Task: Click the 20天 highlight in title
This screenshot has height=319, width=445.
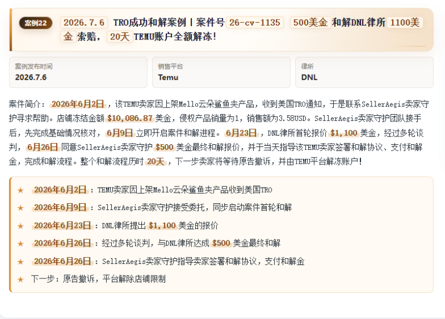Action: [120, 37]
